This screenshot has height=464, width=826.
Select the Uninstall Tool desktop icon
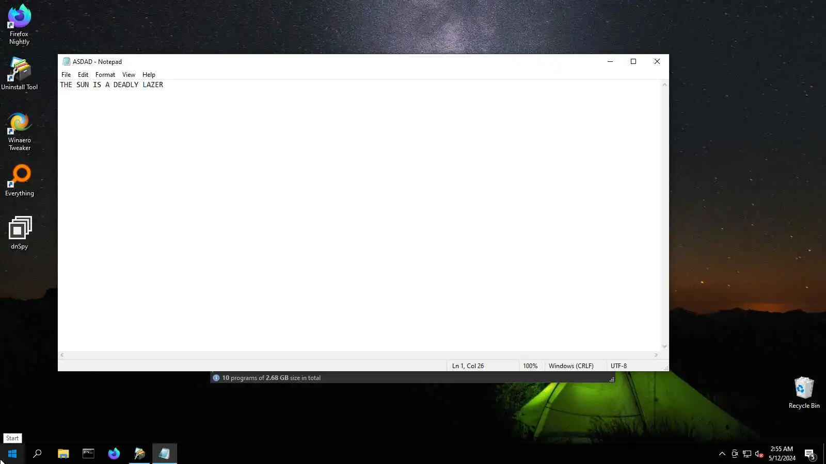point(19,74)
